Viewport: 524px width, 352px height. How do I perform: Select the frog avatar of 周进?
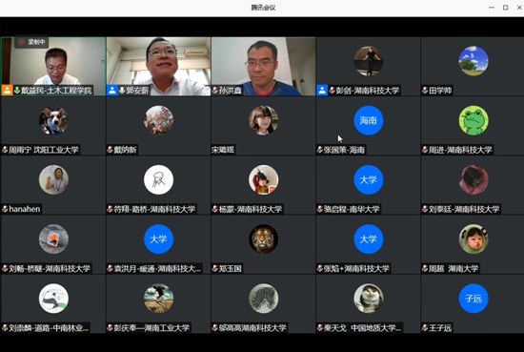click(474, 120)
